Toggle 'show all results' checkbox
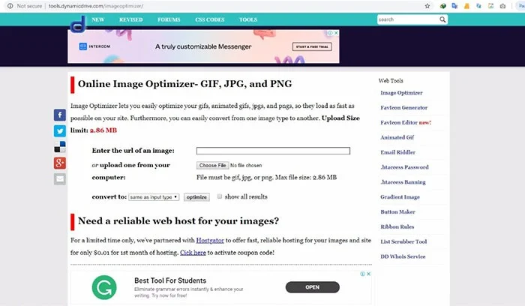This screenshot has width=525, height=306. [220, 196]
